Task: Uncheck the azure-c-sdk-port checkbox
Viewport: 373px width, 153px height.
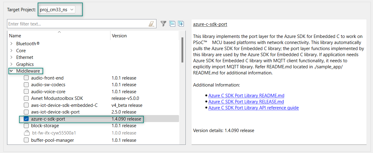Action: point(26,119)
